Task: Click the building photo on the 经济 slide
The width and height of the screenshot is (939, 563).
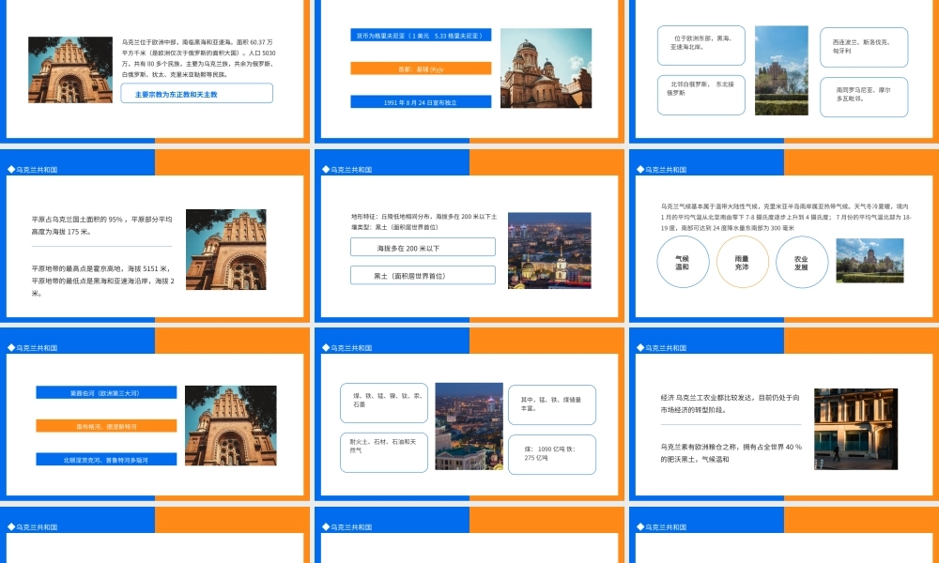Action: (x=855, y=429)
